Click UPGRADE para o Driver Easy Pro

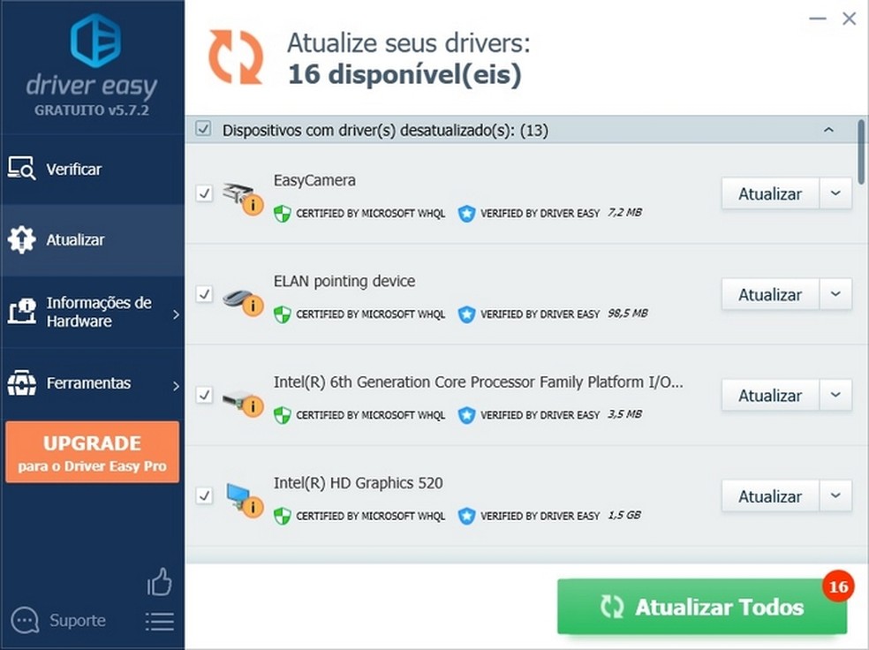(92, 451)
